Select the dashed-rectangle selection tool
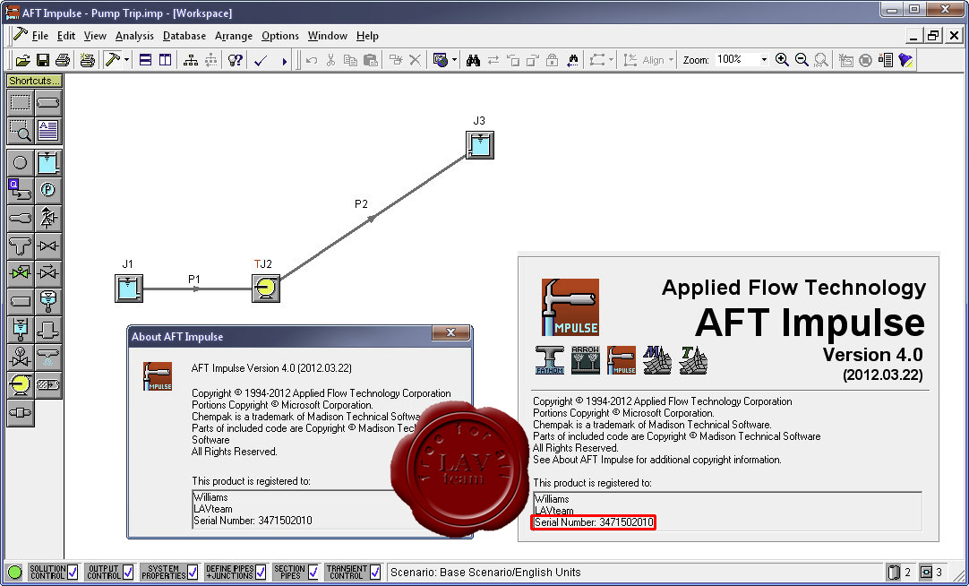Image resolution: width=969 pixels, height=586 pixels. (x=21, y=103)
